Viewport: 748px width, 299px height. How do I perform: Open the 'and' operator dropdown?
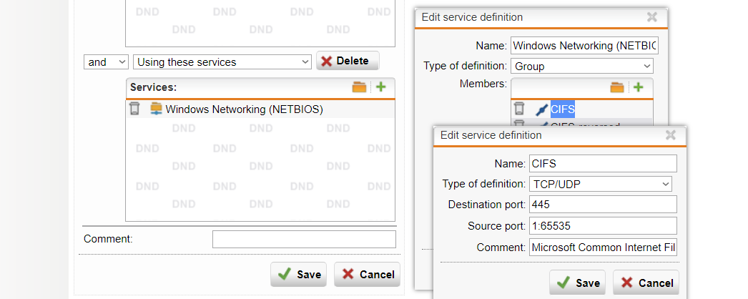pyautogui.click(x=106, y=62)
